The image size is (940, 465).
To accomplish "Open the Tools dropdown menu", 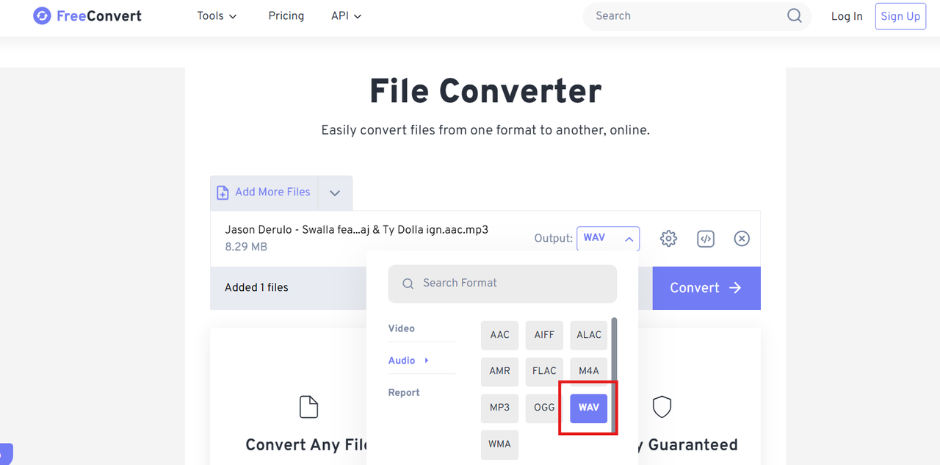I will click(217, 16).
